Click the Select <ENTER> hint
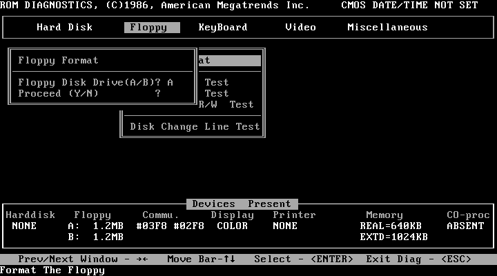The image size is (497, 276). point(303,259)
